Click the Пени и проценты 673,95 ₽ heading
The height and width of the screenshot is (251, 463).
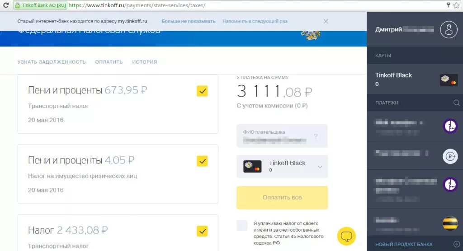pos(87,90)
